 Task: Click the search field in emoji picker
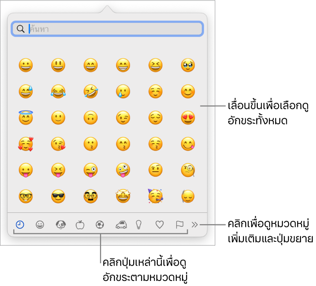point(107,29)
